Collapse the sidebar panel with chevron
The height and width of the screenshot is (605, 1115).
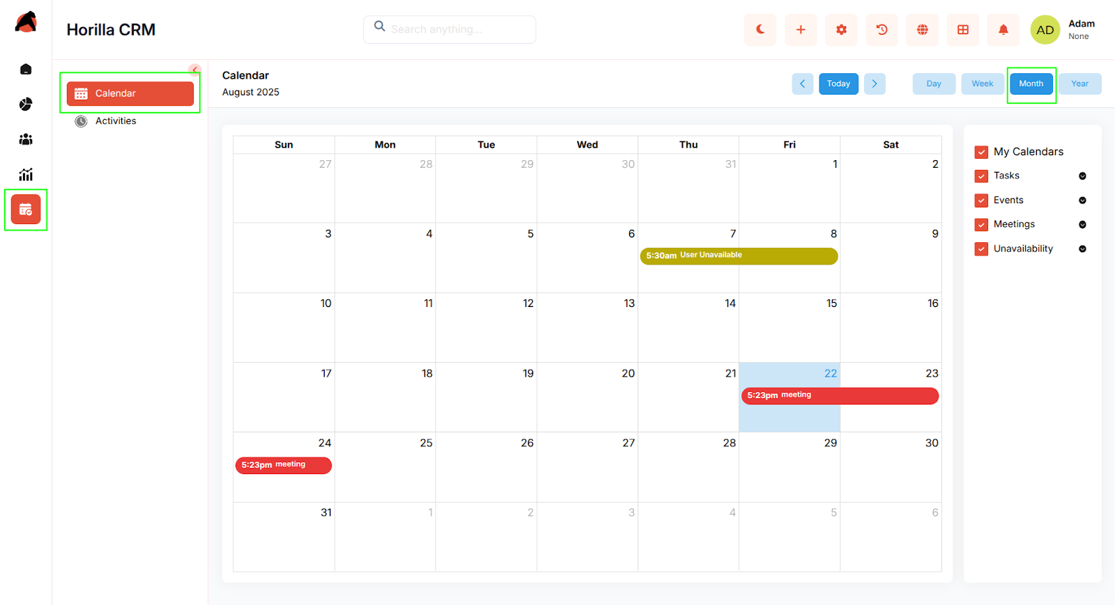(194, 69)
